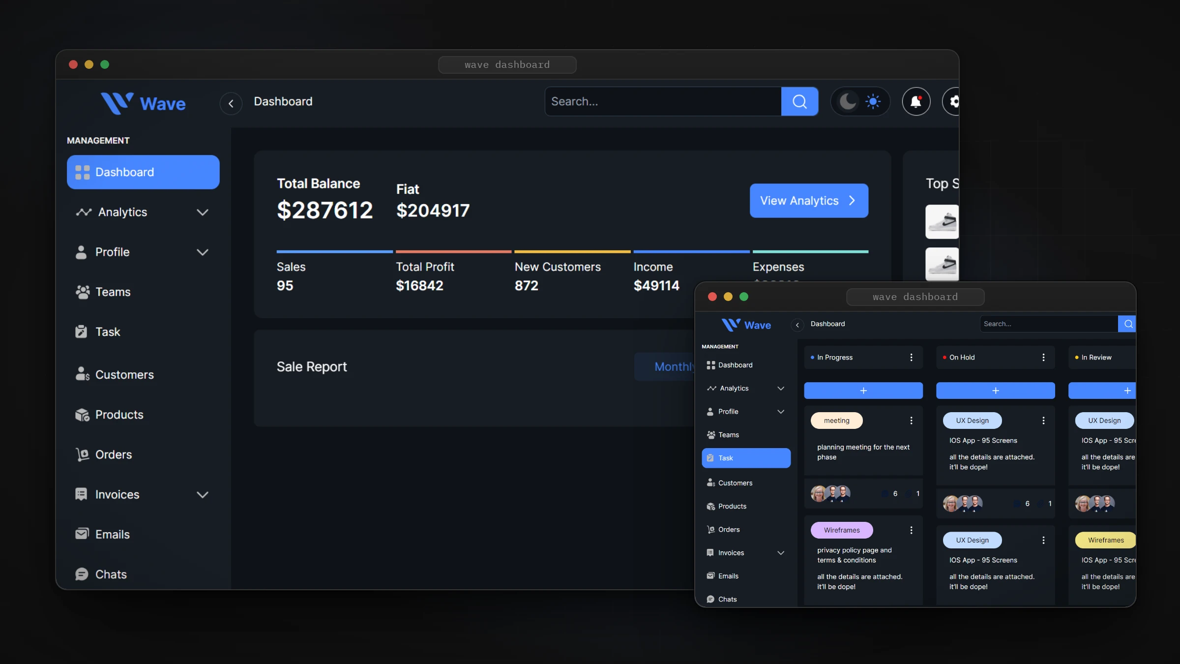Open three-dot menu on In Progress Wireframes card
Viewport: 1180px width, 664px height.
pyautogui.click(x=911, y=530)
